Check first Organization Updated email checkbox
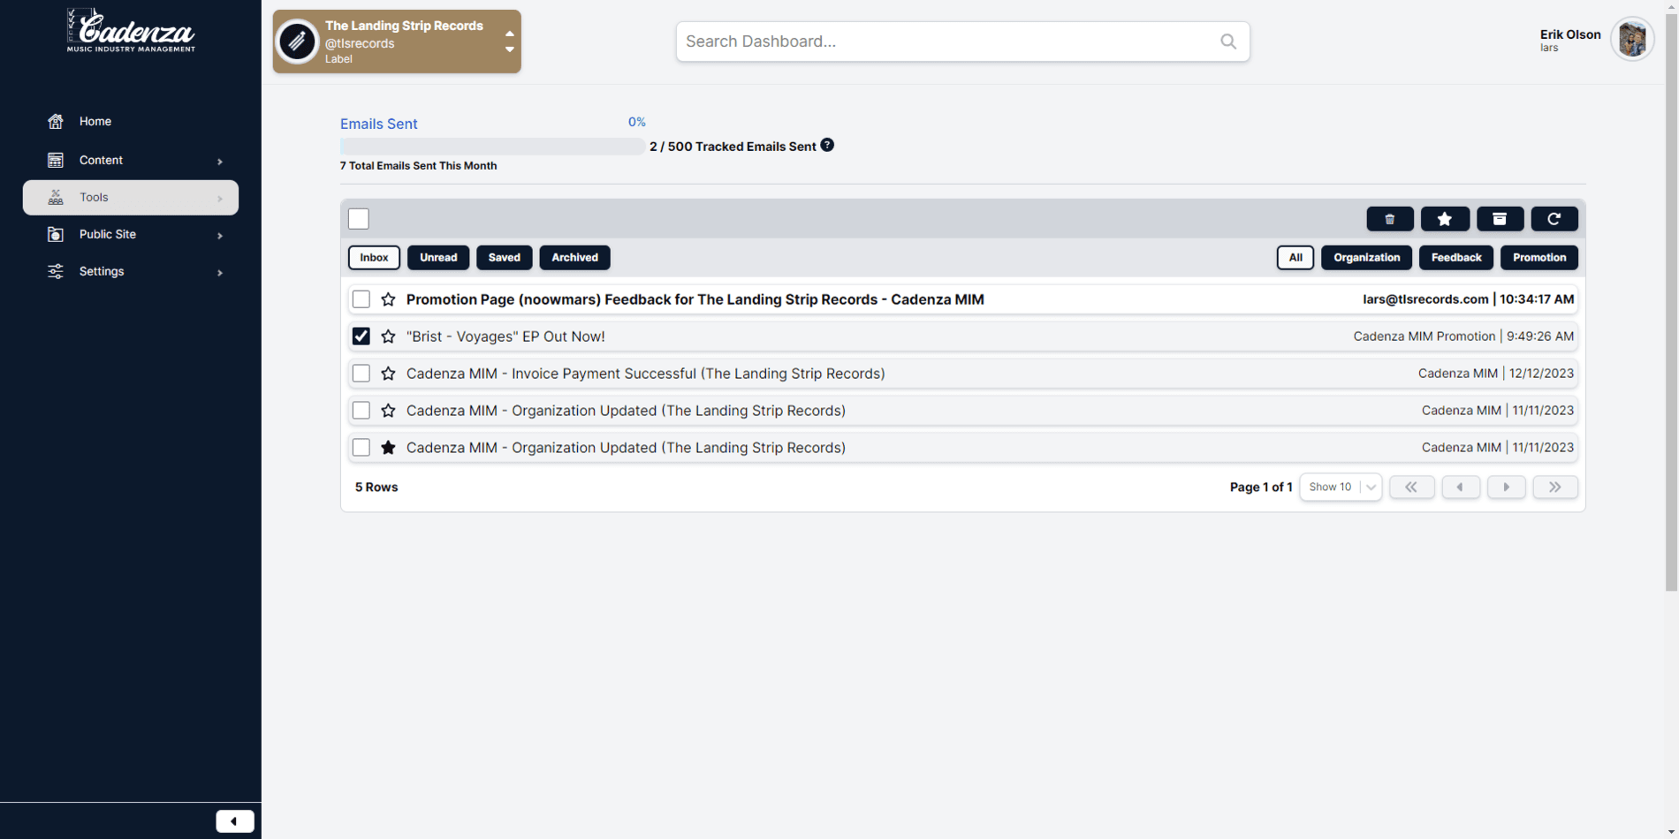 (361, 411)
